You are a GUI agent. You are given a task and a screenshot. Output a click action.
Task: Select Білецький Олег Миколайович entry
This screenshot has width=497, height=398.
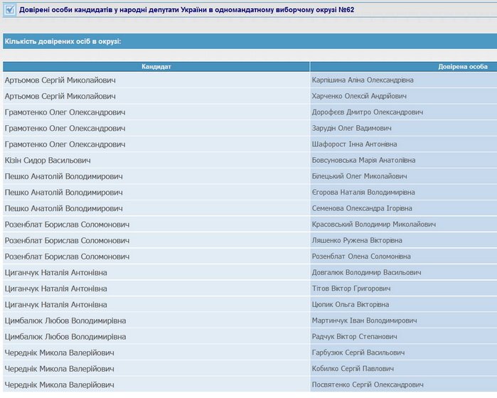(x=359, y=176)
